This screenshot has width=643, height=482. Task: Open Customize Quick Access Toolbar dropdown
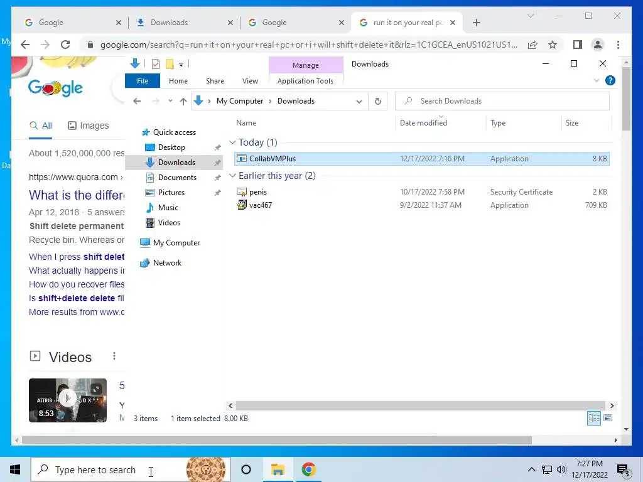[181, 65]
